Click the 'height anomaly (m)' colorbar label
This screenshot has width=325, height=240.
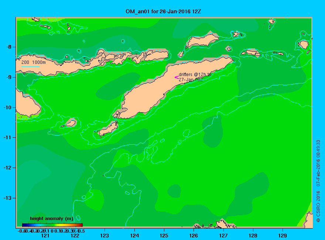point(52,219)
